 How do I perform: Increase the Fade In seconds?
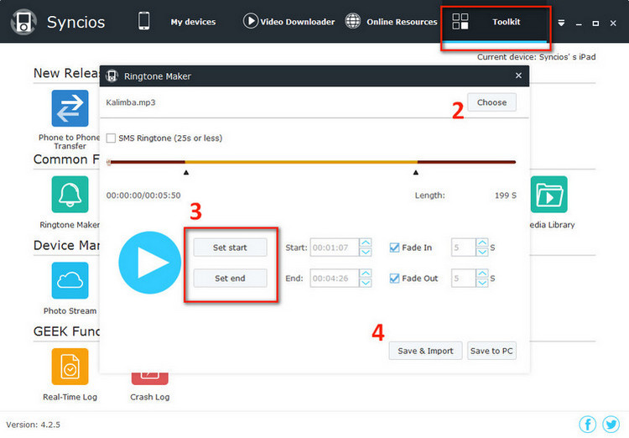(x=482, y=242)
